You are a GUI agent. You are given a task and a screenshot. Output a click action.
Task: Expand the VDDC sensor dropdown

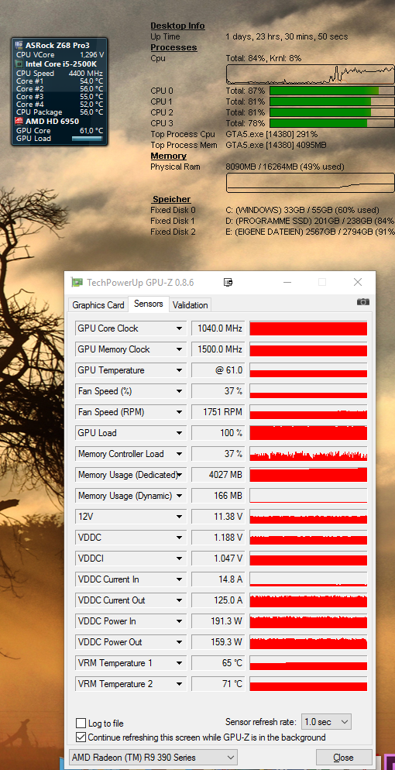click(180, 538)
